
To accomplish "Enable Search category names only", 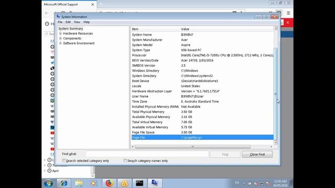I will (125, 160).
